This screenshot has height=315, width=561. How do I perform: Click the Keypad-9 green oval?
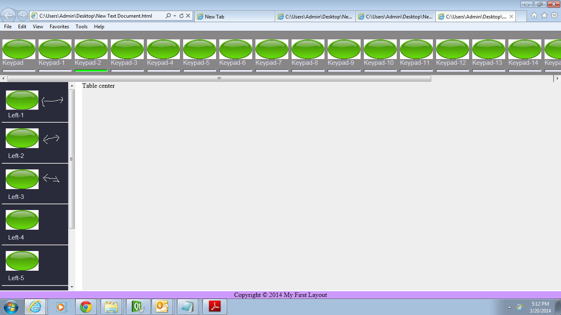[344, 49]
